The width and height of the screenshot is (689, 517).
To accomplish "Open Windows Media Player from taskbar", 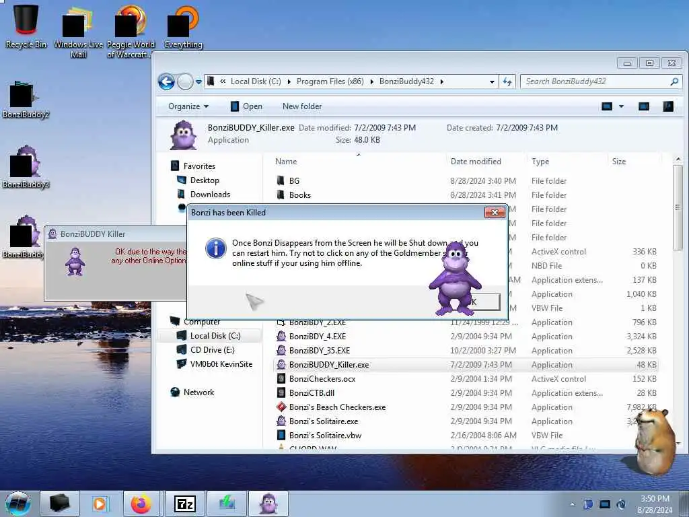I will tap(100, 504).
